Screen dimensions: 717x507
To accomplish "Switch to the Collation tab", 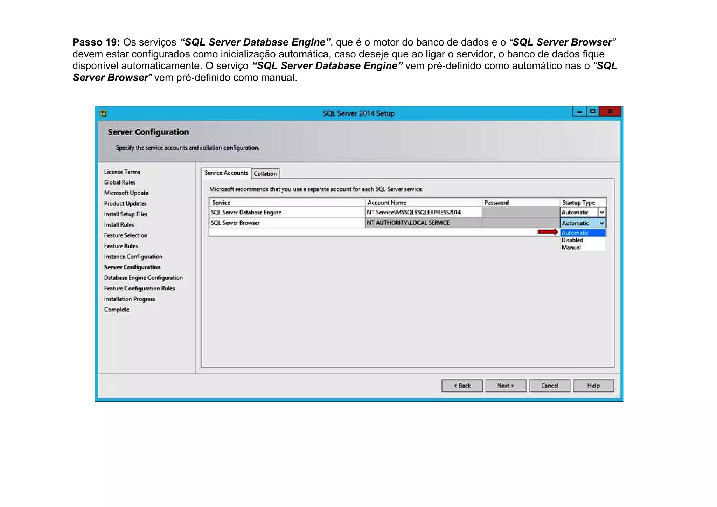I will click(x=265, y=174).
